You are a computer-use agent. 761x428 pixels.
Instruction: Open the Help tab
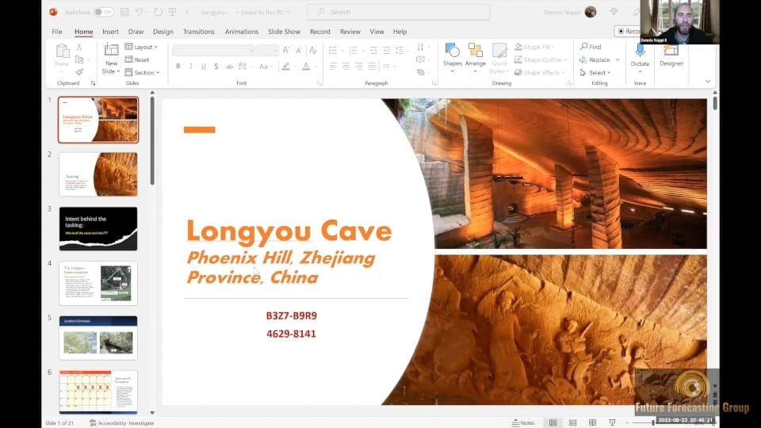pyautogui.click(x=400, y=32)
